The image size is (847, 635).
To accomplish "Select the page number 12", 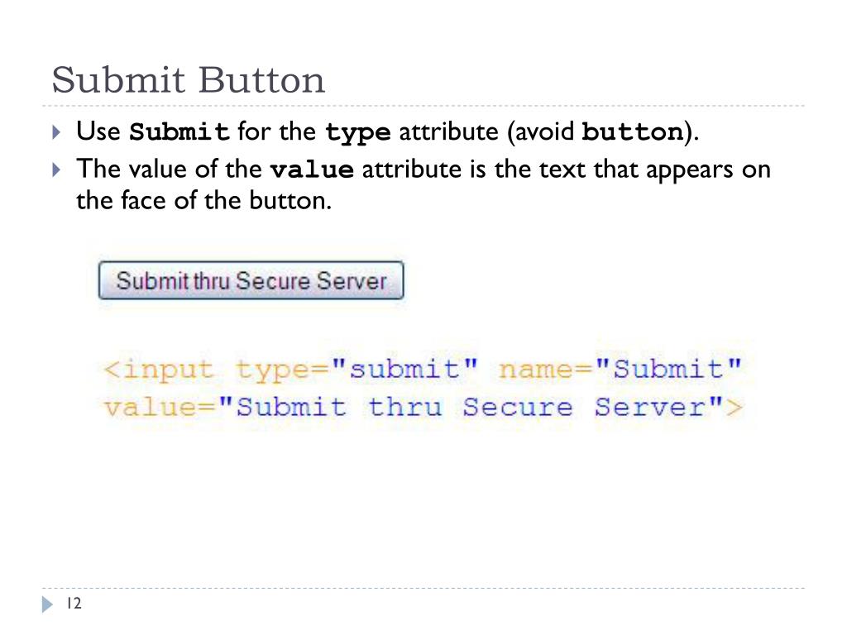I will pyautogui.click(x=74, y=603).
